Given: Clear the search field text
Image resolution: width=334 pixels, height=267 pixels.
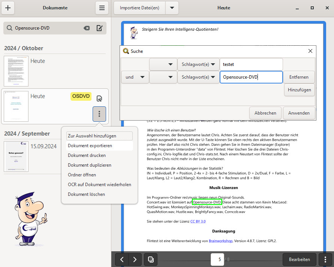Looking at the screenshot, I should 87,28.
